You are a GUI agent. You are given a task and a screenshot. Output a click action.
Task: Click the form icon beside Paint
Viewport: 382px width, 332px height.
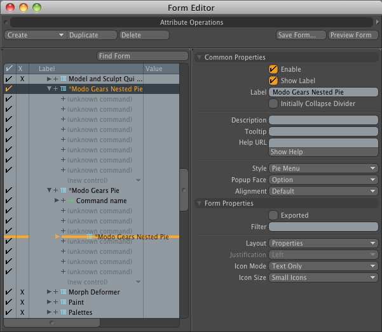64,302
